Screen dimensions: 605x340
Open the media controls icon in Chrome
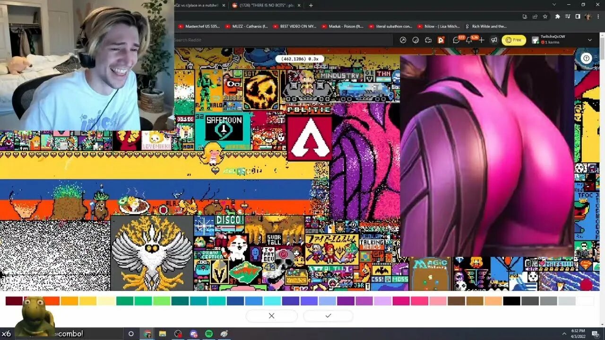pyautogui.click(x=568, y=16)
